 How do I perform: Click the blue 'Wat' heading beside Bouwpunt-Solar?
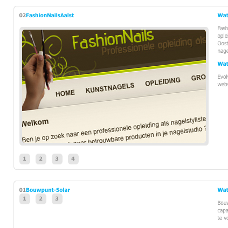pyautogui.click(x=223, y=190)
